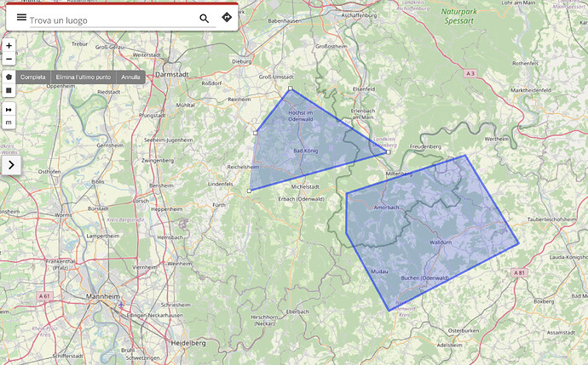Image resolution: width=588 pixels, height=365 pixels.
Task: Click the Marktheidenfeld label
Action: click(531, 90)
